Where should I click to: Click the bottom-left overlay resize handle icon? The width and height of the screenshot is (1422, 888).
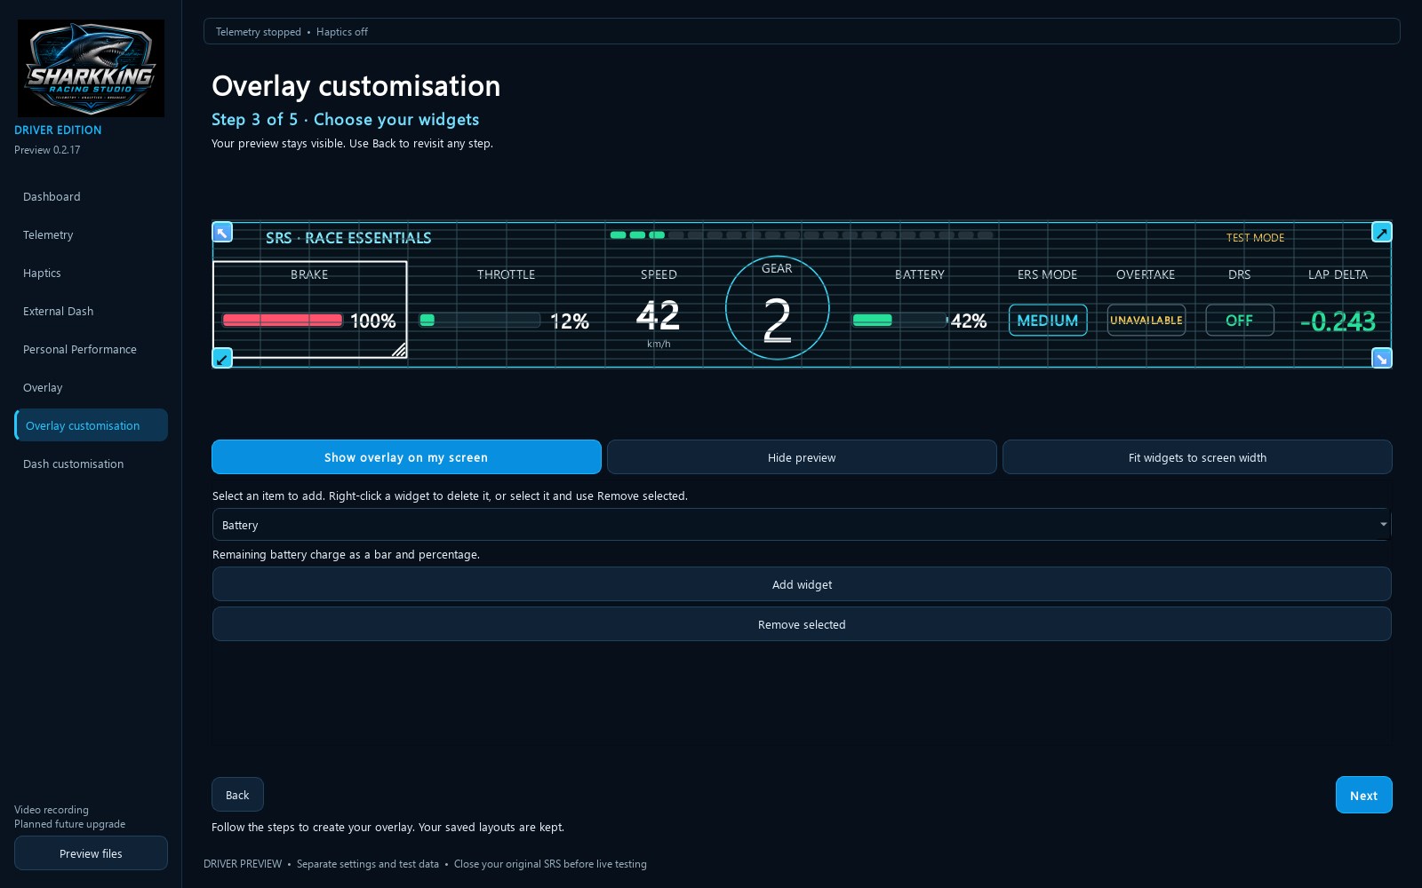click(222, 358)
